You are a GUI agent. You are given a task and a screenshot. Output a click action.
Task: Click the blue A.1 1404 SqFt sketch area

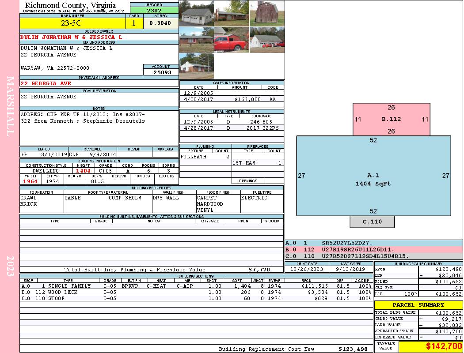(x=373, y=176)
